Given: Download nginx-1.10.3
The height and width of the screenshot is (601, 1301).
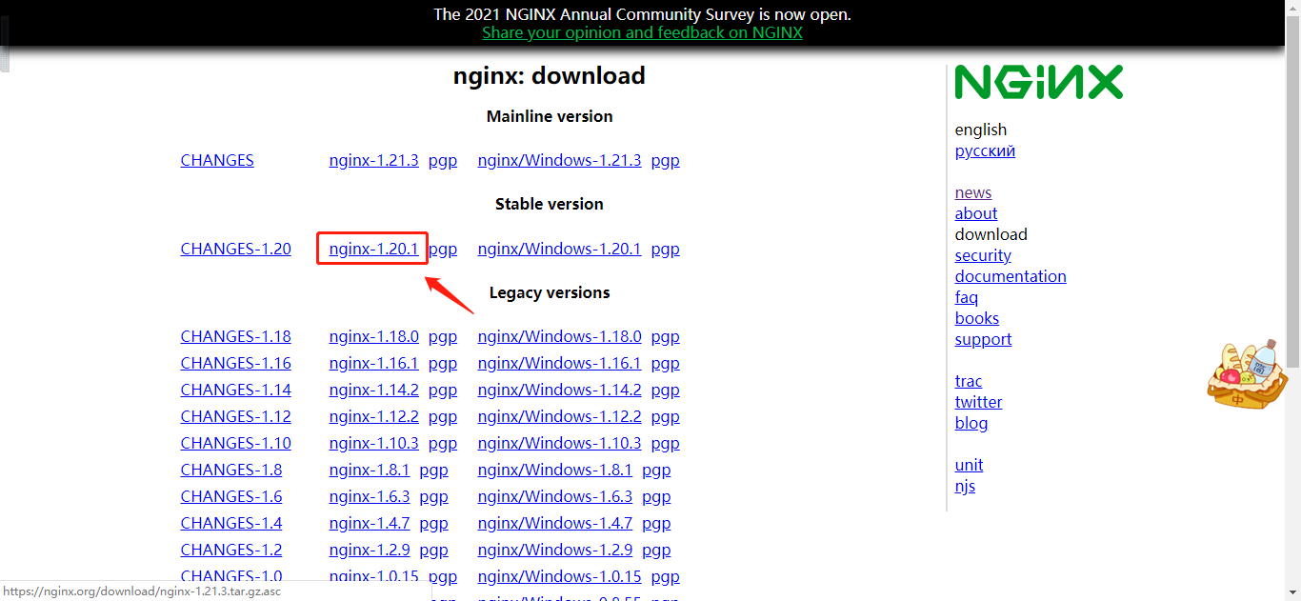Looking at the screenshot, I should coord(373,443).
